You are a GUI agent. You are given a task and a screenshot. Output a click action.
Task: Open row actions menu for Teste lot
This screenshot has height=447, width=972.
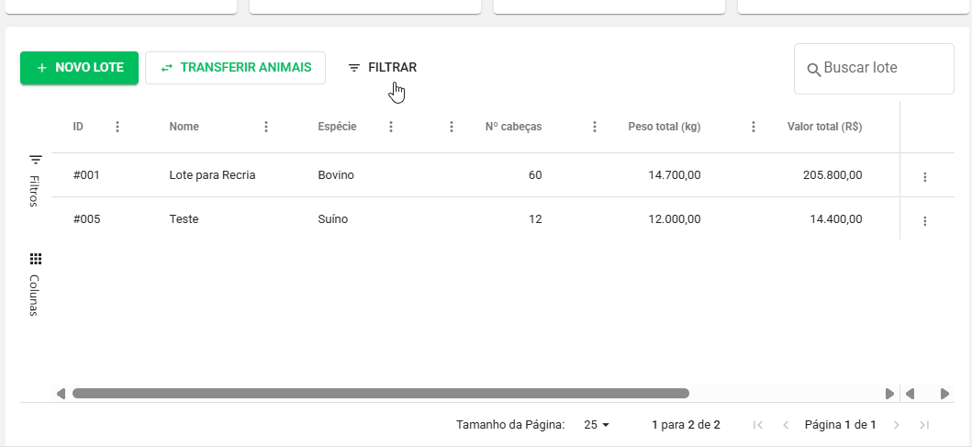point(925,221)
